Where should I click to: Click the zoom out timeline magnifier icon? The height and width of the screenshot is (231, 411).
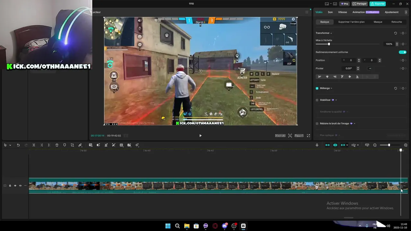click(375, 145)
